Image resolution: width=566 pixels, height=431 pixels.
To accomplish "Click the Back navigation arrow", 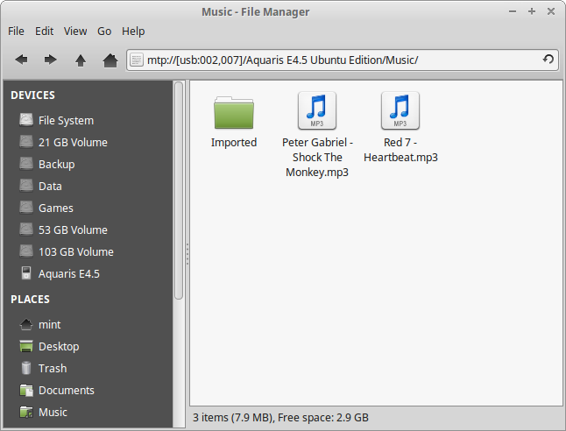I will 22,60.
